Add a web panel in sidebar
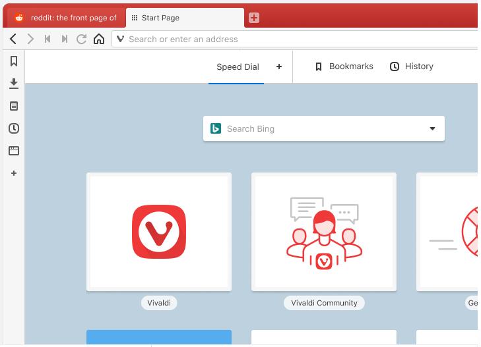The height and width of the screenshot is (347, 481). pos(14,173)
